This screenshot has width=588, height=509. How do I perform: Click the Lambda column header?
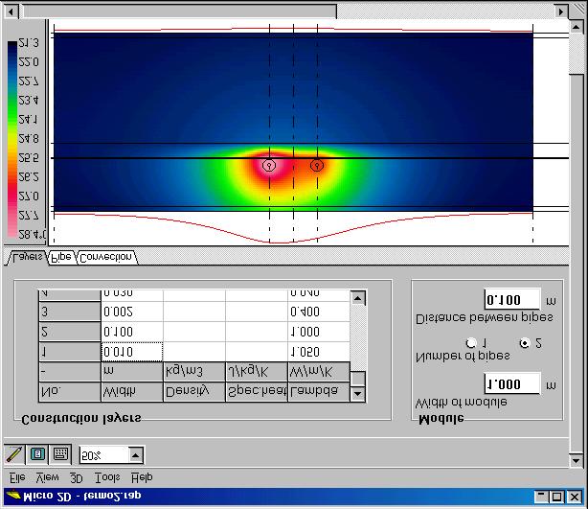319,392
